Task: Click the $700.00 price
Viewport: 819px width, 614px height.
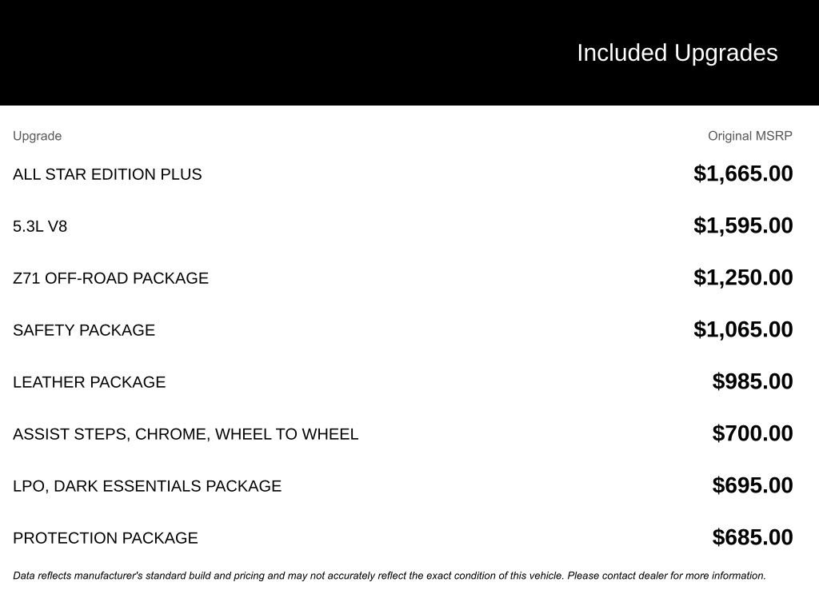Action: click(x=752, y=433)
